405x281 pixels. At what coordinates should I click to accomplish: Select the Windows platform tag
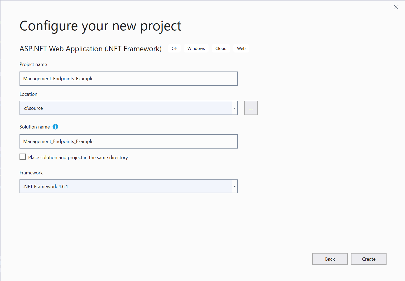(196, 48)
